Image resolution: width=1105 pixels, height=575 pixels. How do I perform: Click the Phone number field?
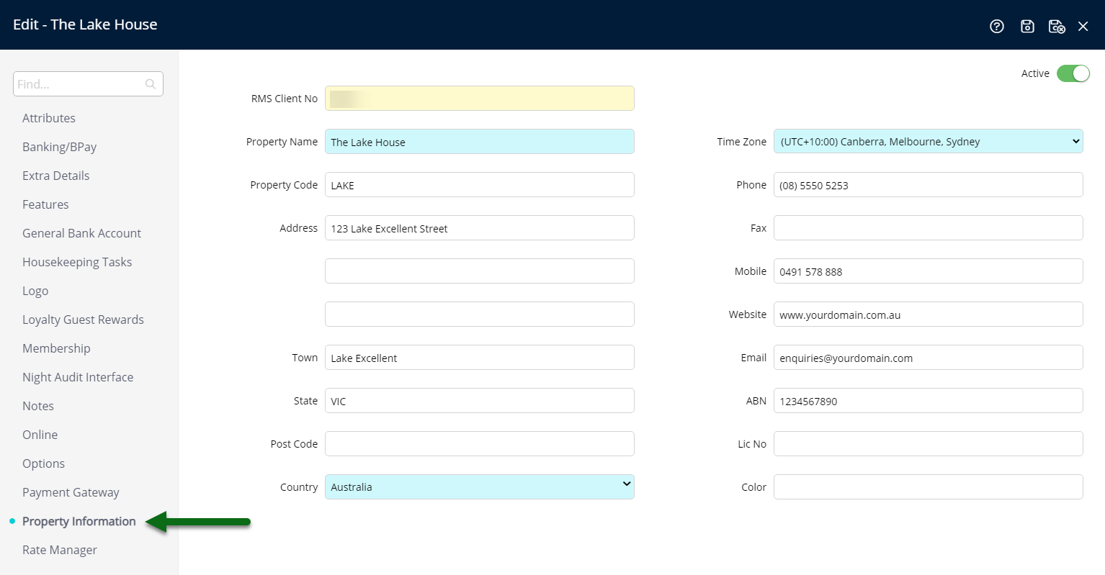point(928,185)
